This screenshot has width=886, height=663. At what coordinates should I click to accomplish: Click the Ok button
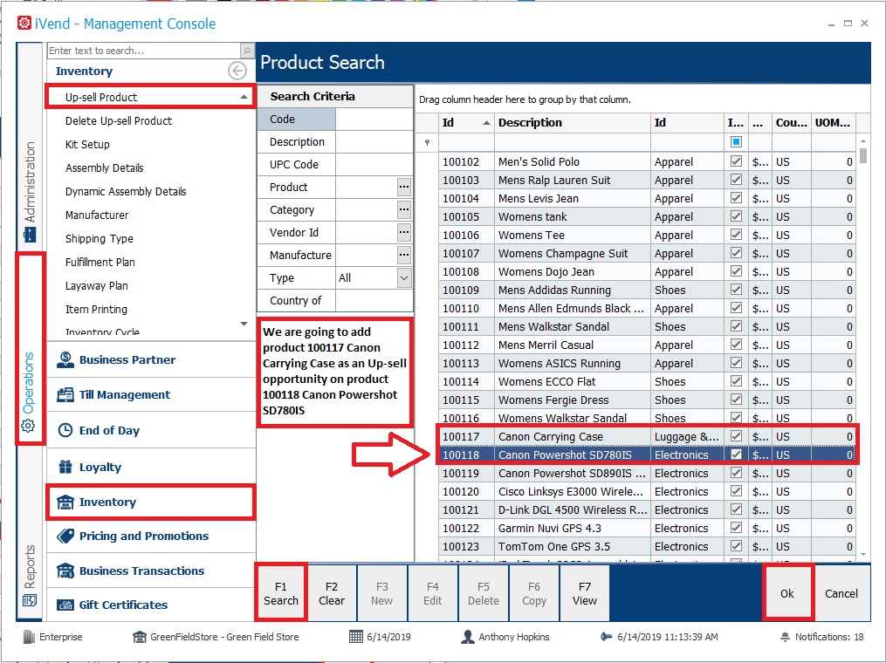click(787, 593)
